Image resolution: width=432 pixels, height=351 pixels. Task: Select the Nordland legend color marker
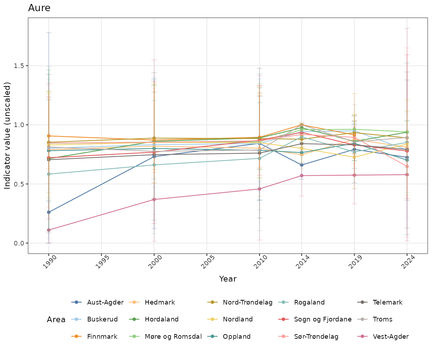[212, 319]
